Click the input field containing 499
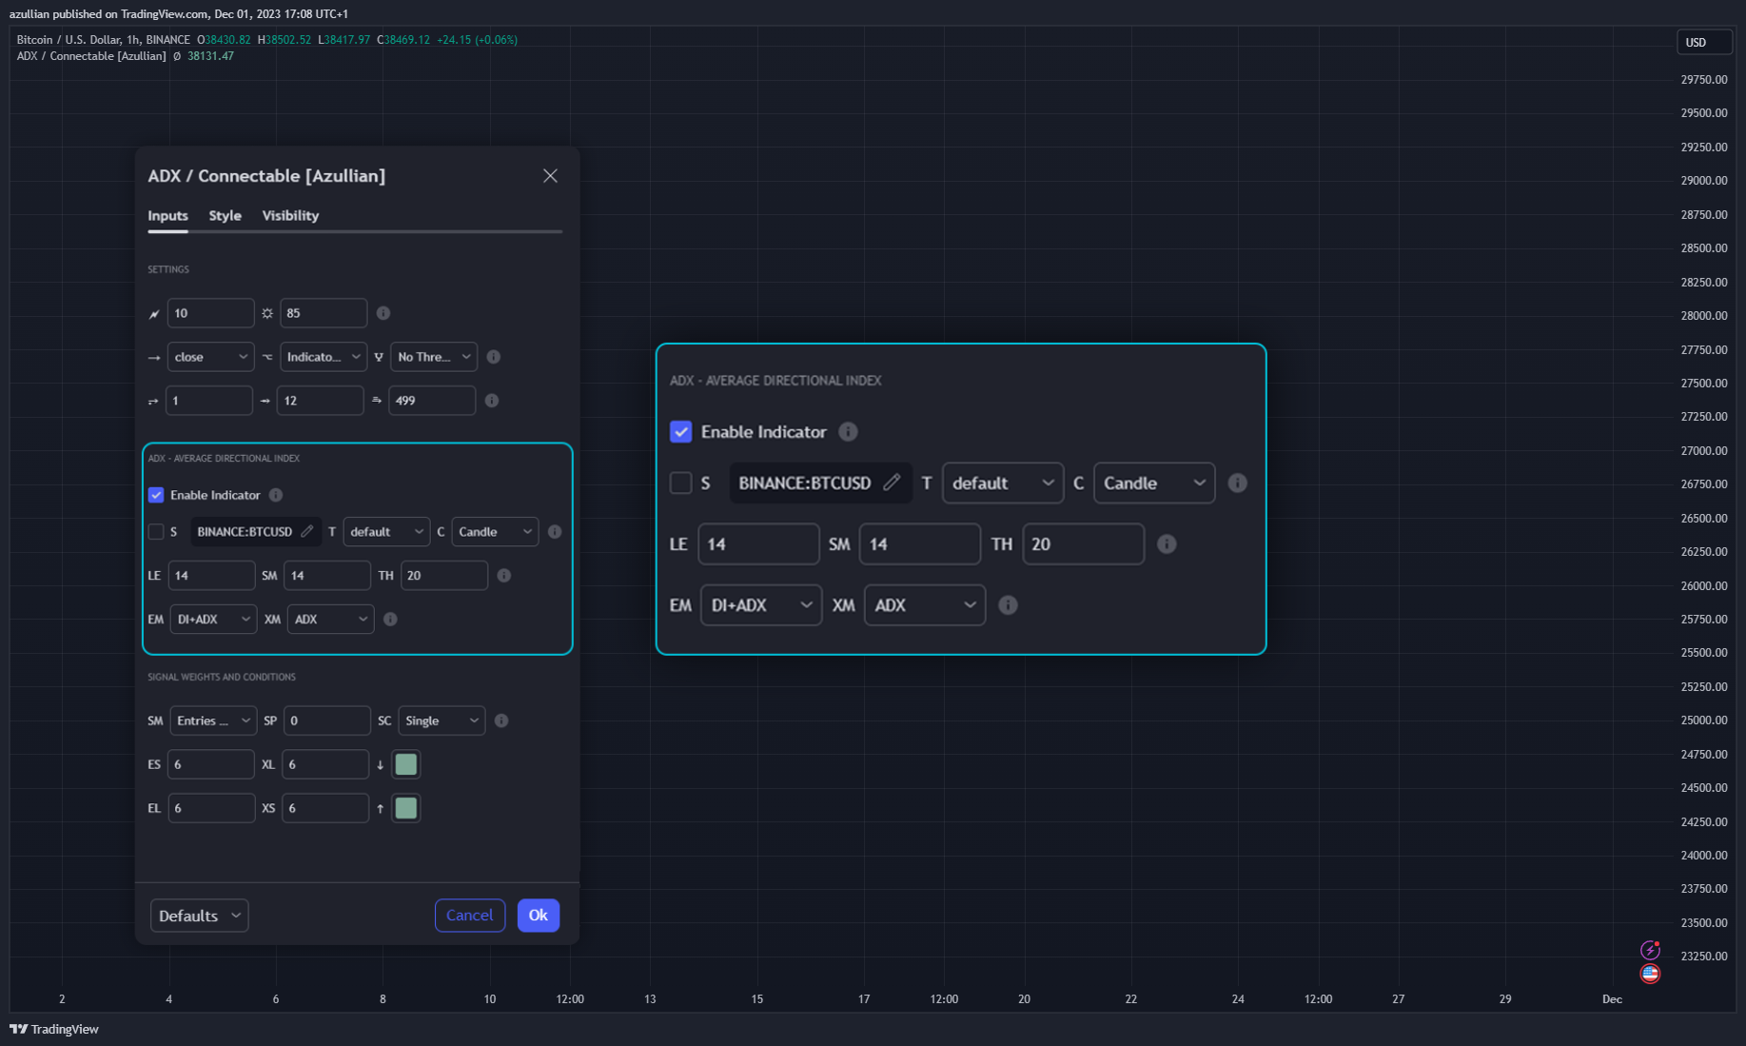 tap(432, 401)
